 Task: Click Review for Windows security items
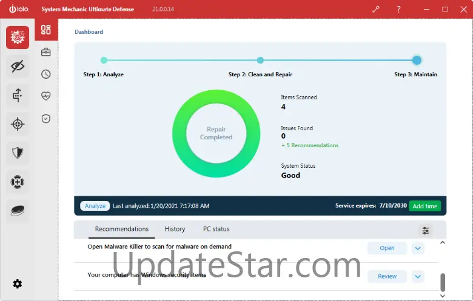(387, 276)
